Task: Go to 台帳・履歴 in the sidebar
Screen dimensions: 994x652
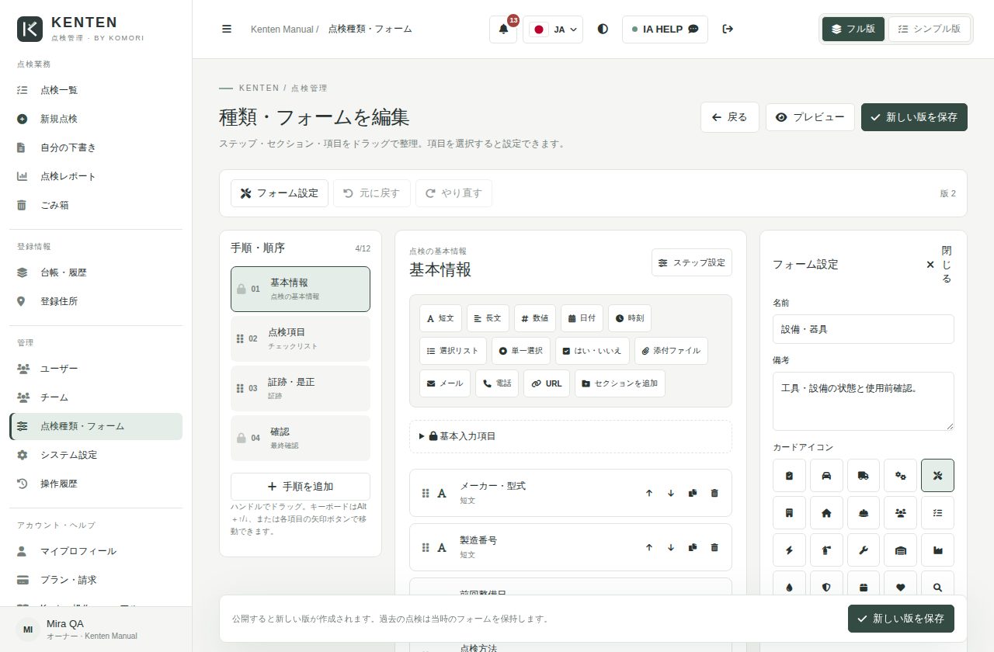Action: (96, 272)
